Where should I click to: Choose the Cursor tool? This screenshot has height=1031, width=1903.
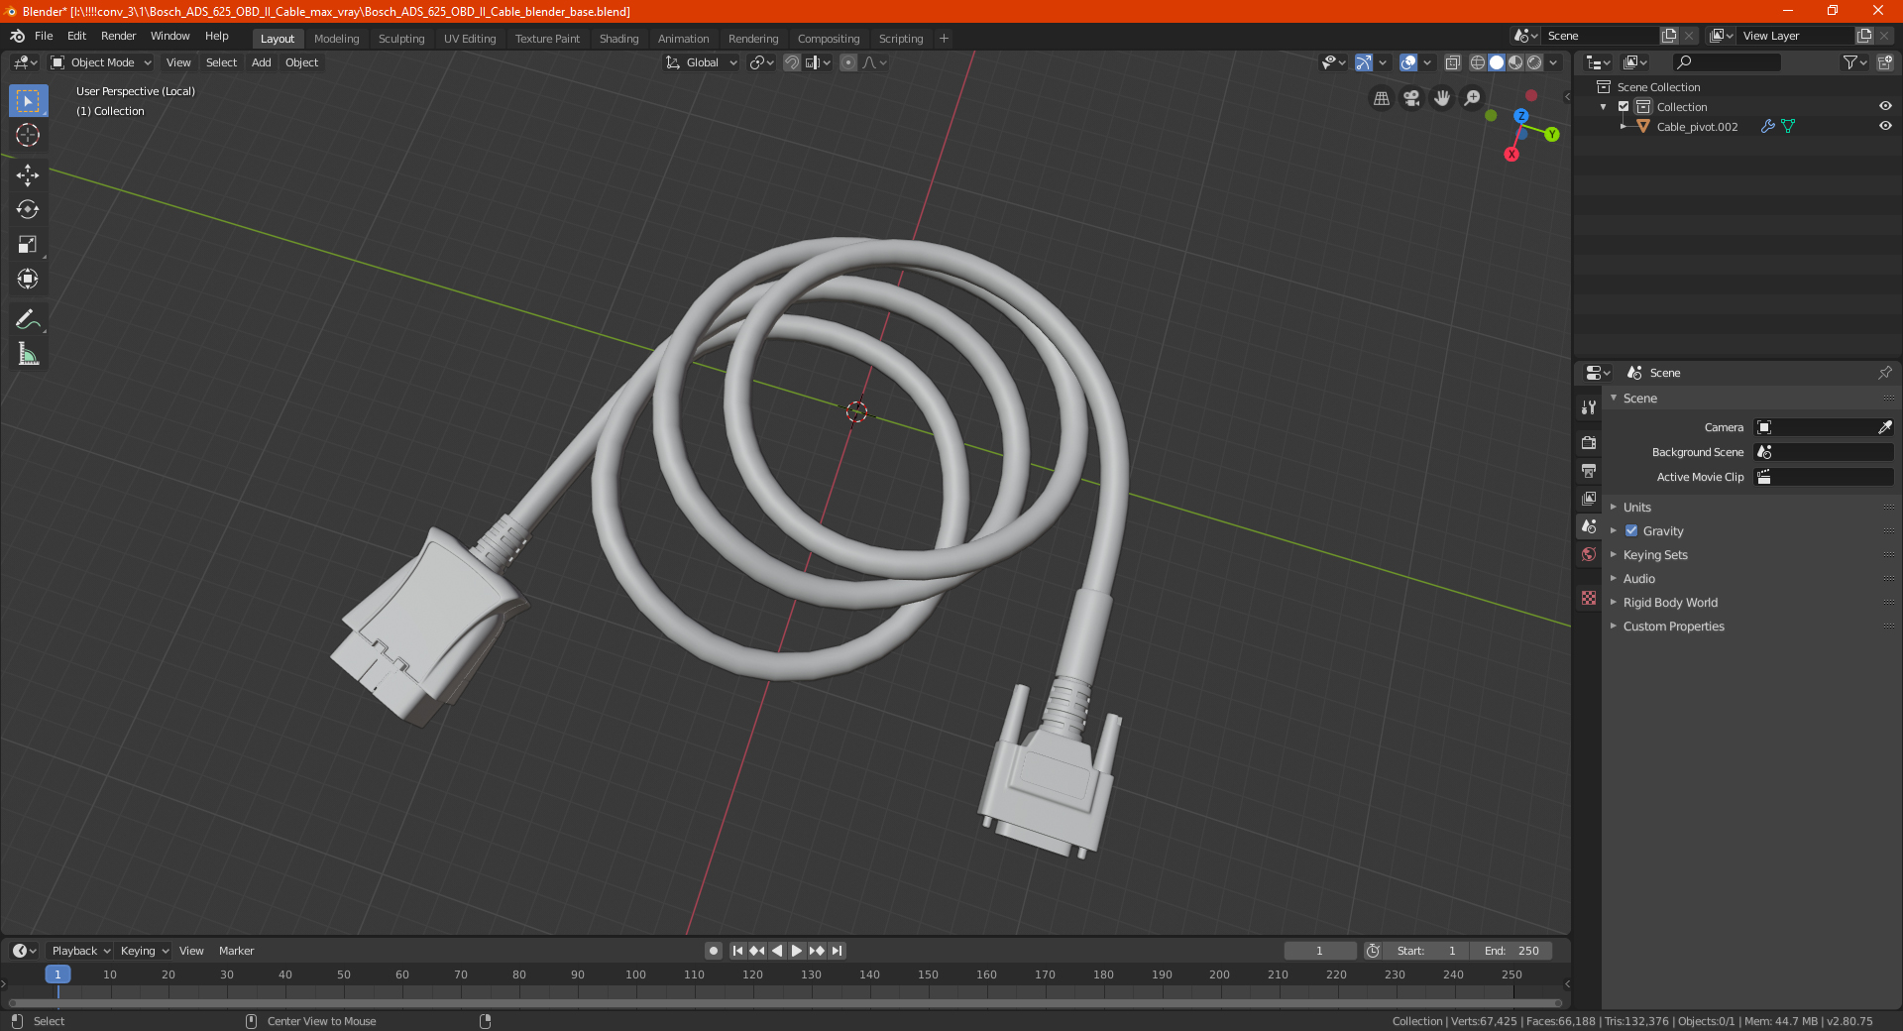pyautogui.click(x=28, y=135)
